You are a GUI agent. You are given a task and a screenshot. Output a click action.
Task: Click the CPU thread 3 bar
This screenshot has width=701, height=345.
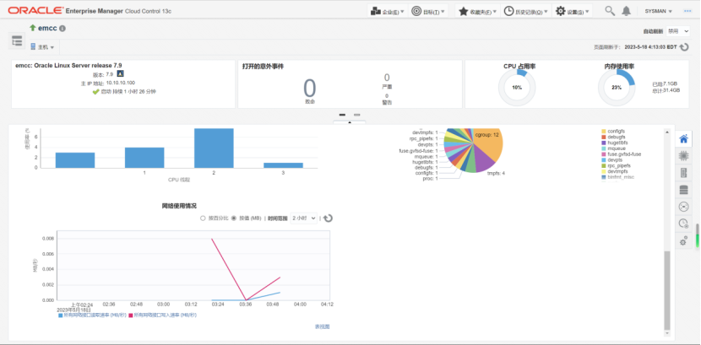283,165
